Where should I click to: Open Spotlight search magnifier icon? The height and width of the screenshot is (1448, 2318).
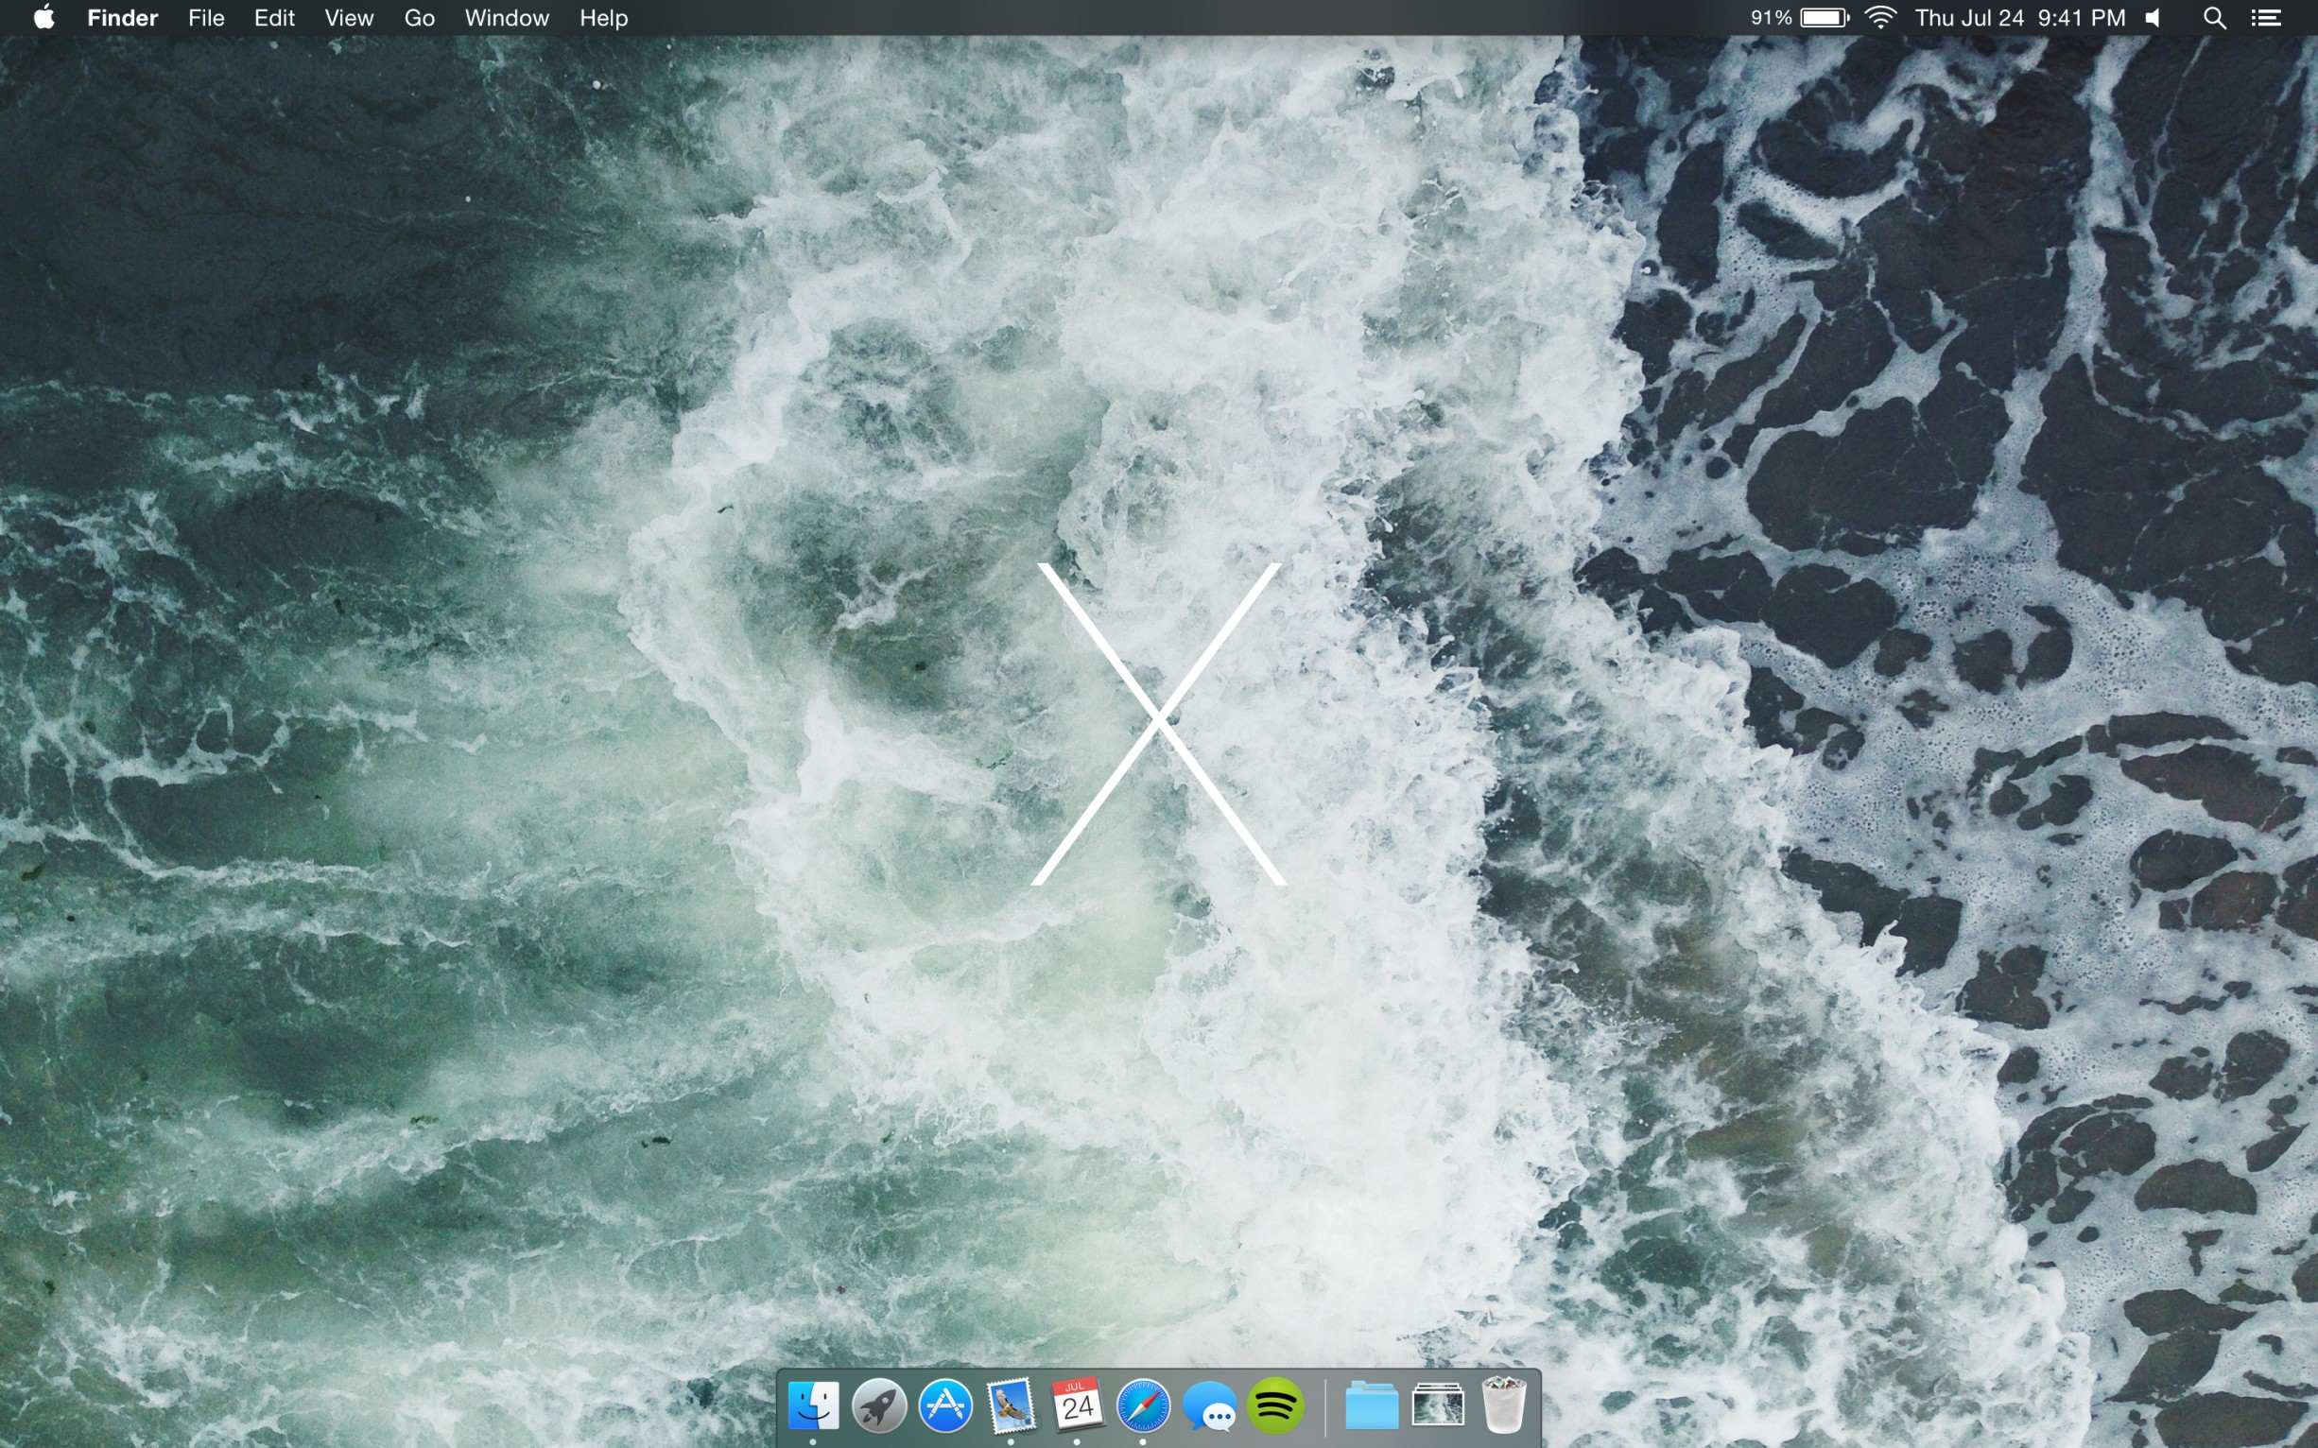[2214, 17]
